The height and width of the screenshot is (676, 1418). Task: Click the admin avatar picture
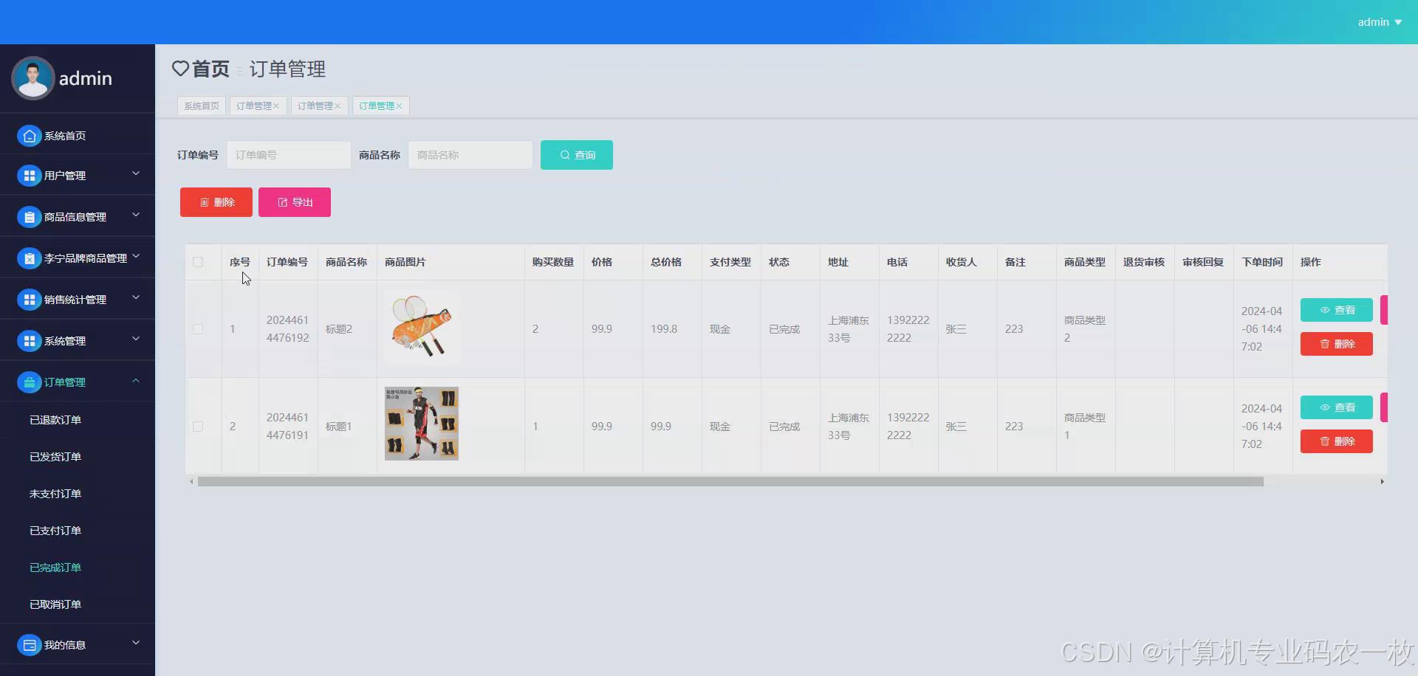pos(32,78)
